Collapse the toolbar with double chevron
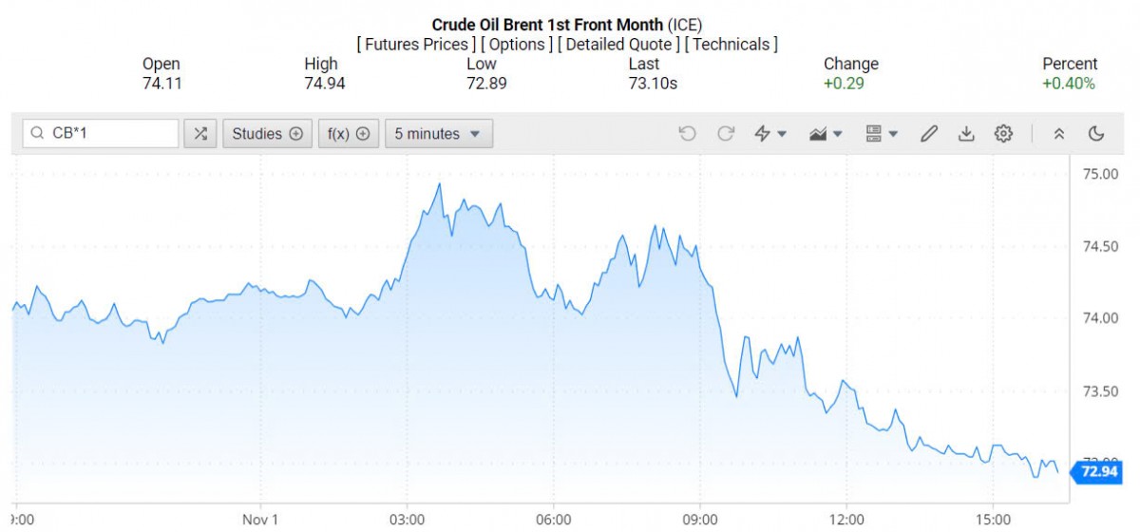This screenshot has width=1140, height=532. coord(1059,134)
